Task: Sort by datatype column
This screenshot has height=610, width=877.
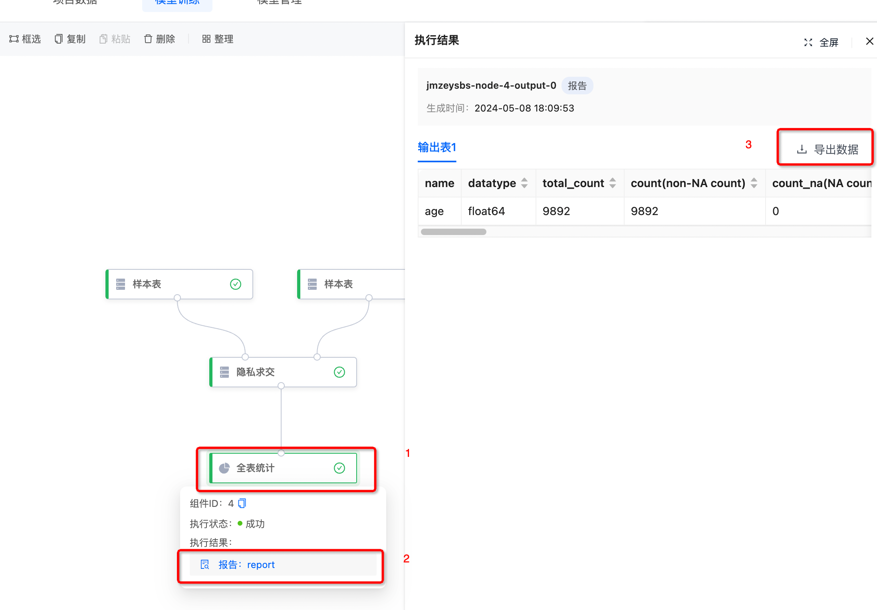Action: 524,183
